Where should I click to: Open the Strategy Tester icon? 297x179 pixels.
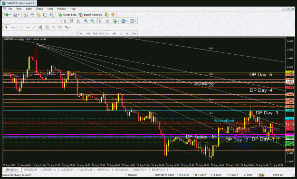point(51,15)
